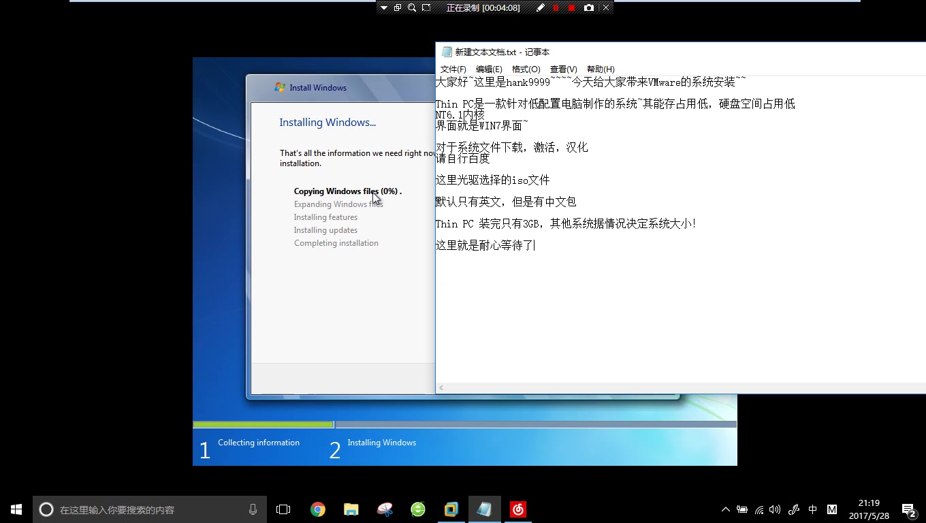Pause the screen recording
The image size is (926, 523).
556,7
